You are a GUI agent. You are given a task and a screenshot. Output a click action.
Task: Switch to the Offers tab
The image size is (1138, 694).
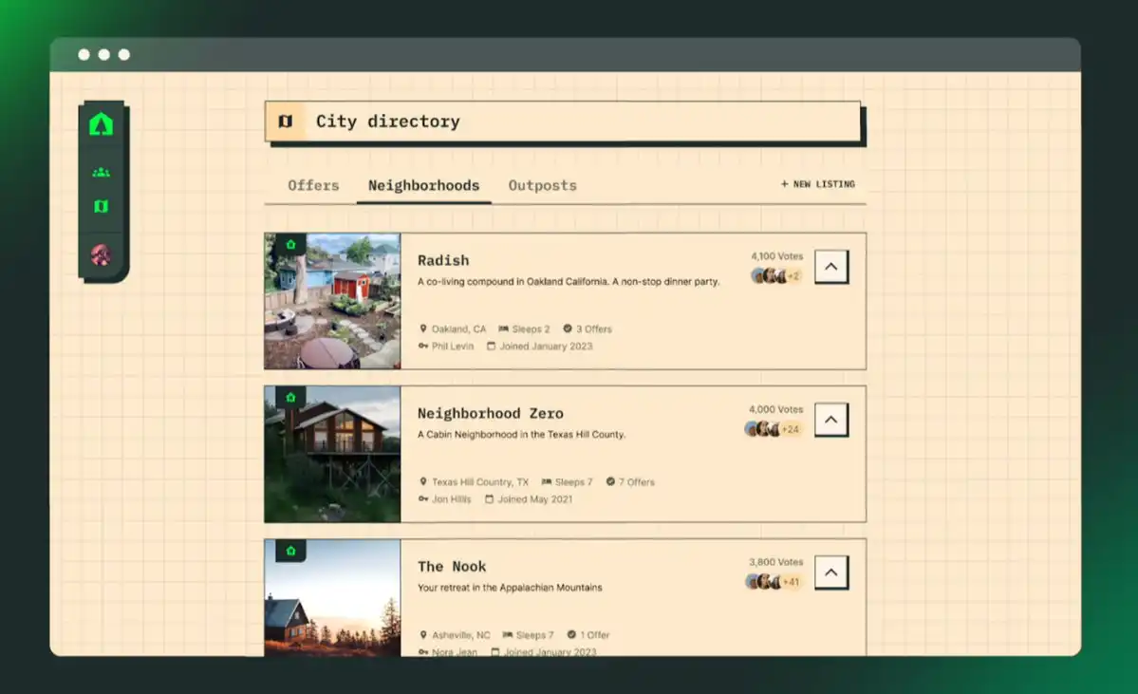tap(313, 185)
